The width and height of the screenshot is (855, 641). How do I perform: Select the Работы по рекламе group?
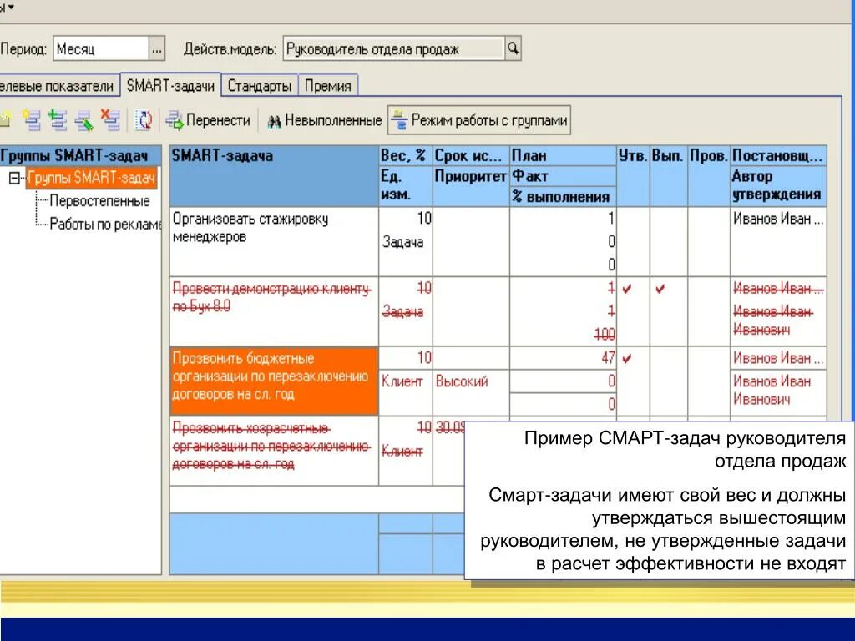click(105, 224)
